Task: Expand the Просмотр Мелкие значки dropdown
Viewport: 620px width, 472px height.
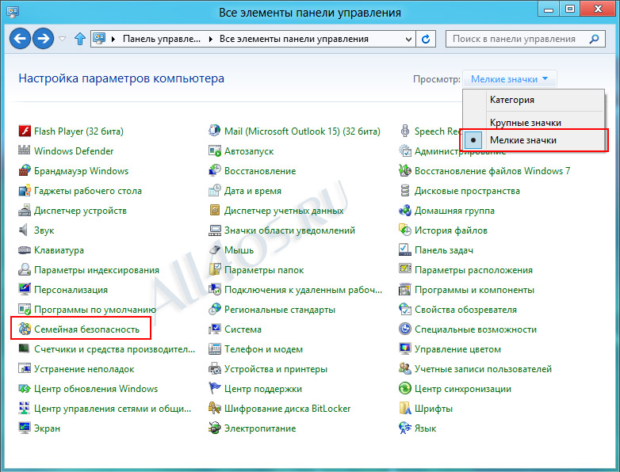Action: coord(510,79)
